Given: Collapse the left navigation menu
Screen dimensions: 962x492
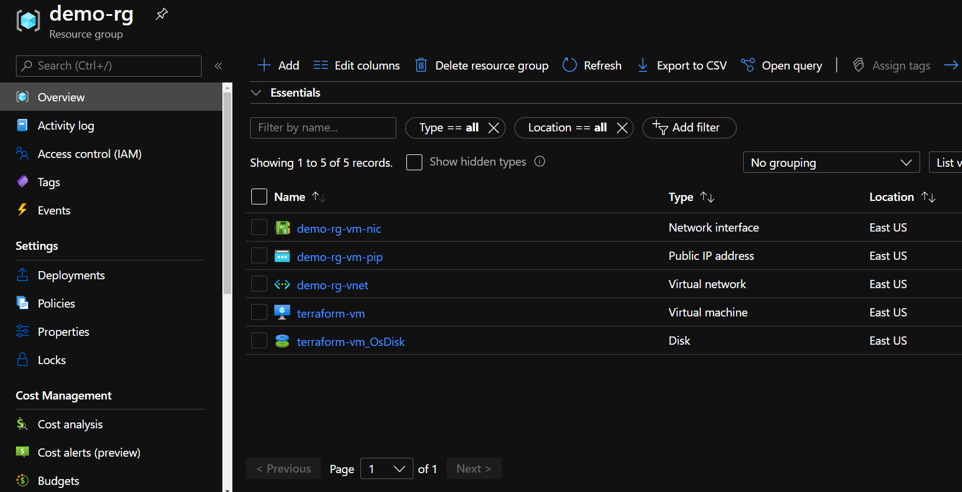Looking at the screenshot, I should coord(218,66).
